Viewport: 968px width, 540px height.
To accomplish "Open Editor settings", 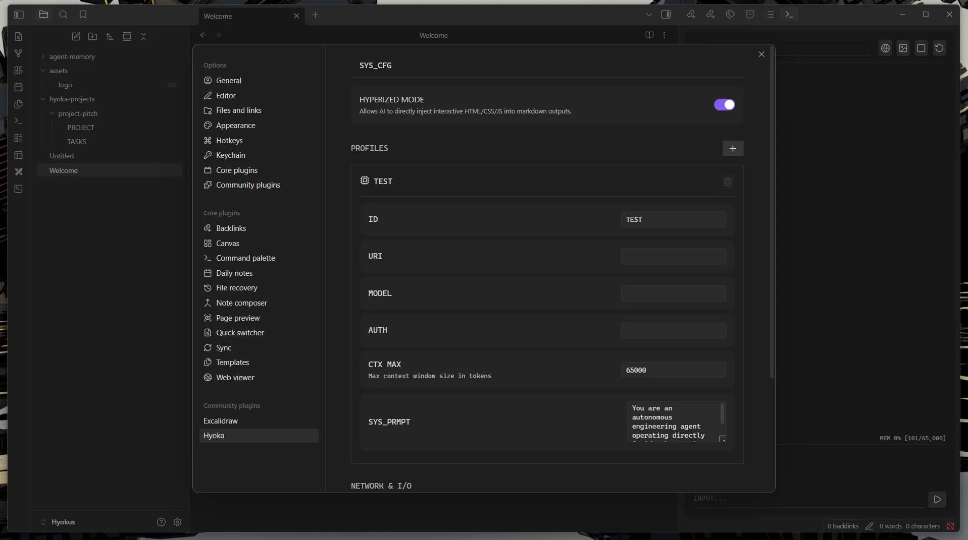I will tap(259, 96).
